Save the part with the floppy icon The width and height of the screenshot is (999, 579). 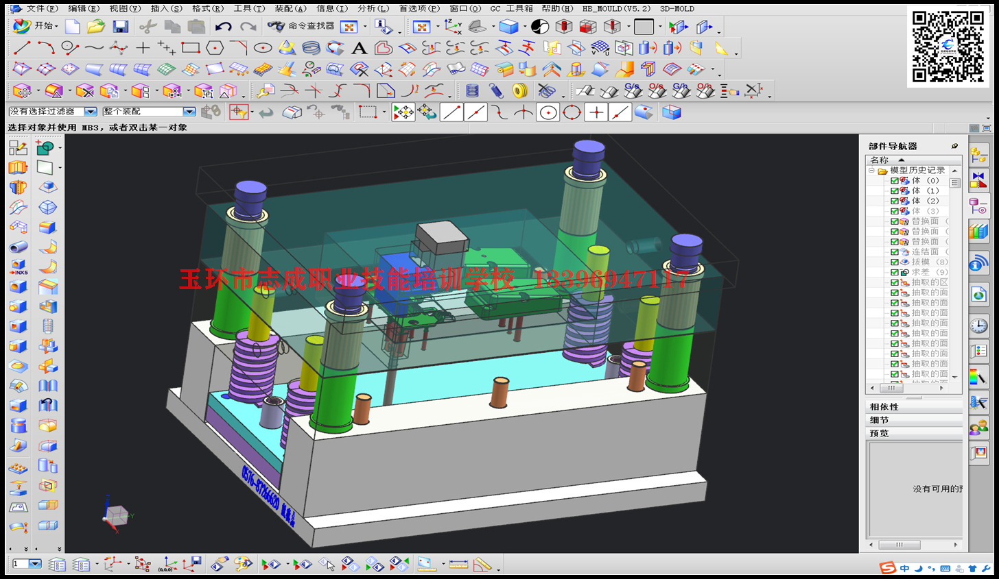[120, 27]
